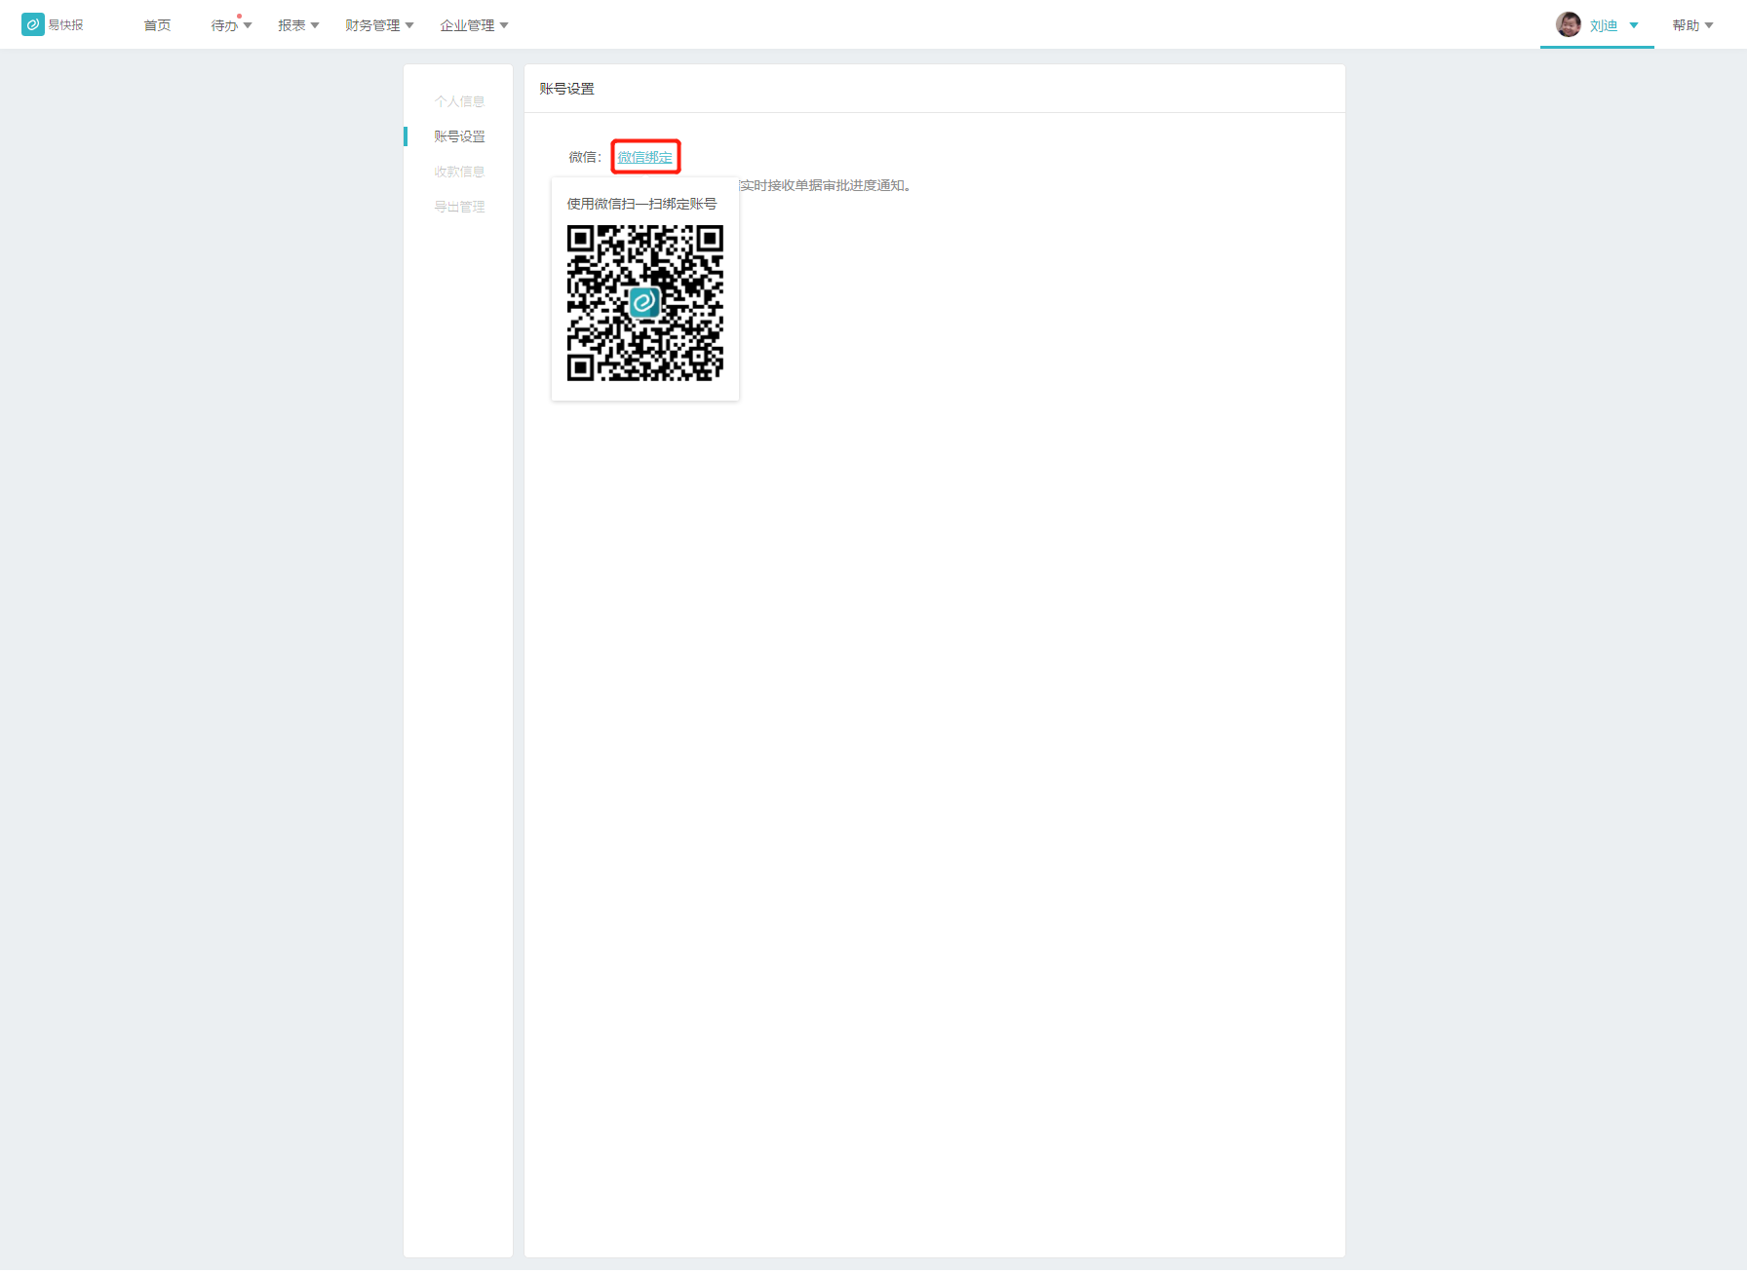1748x1273 pixels.
Task: Select 导出管理 in the sidebar
Action: [459, 207]
